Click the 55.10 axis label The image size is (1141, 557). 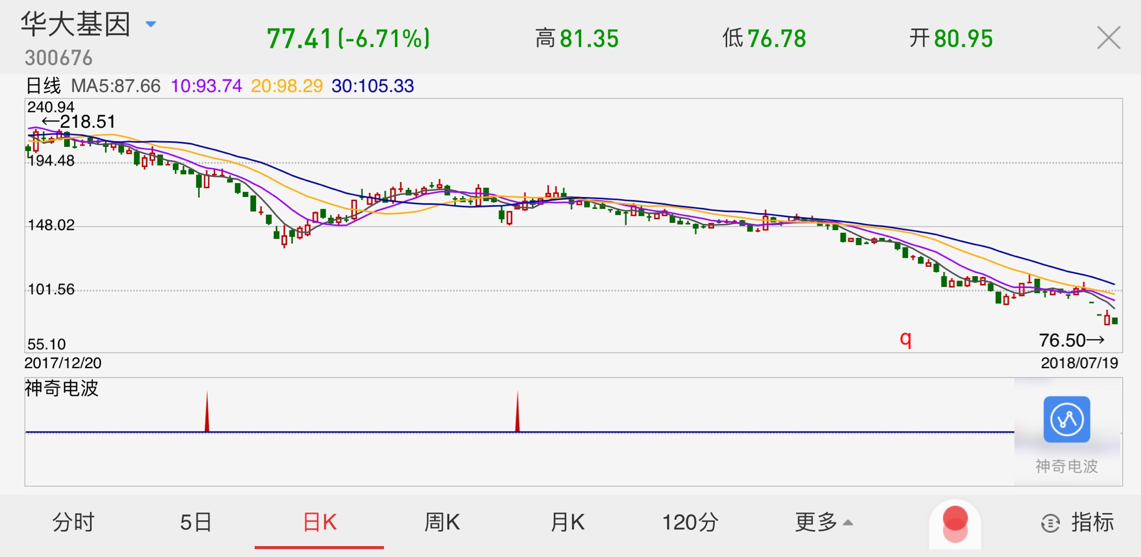tap(46, 344)
